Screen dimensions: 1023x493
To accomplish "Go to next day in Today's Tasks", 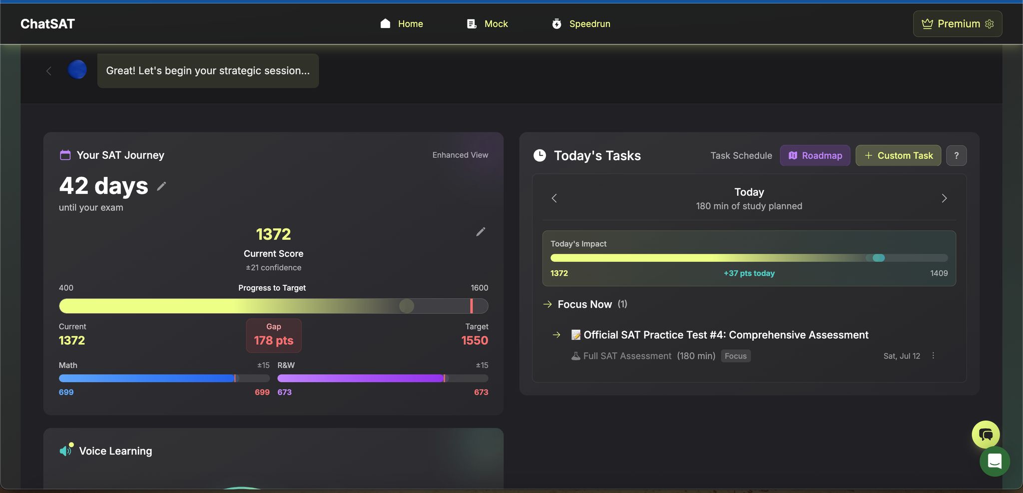I will (944, 198).
